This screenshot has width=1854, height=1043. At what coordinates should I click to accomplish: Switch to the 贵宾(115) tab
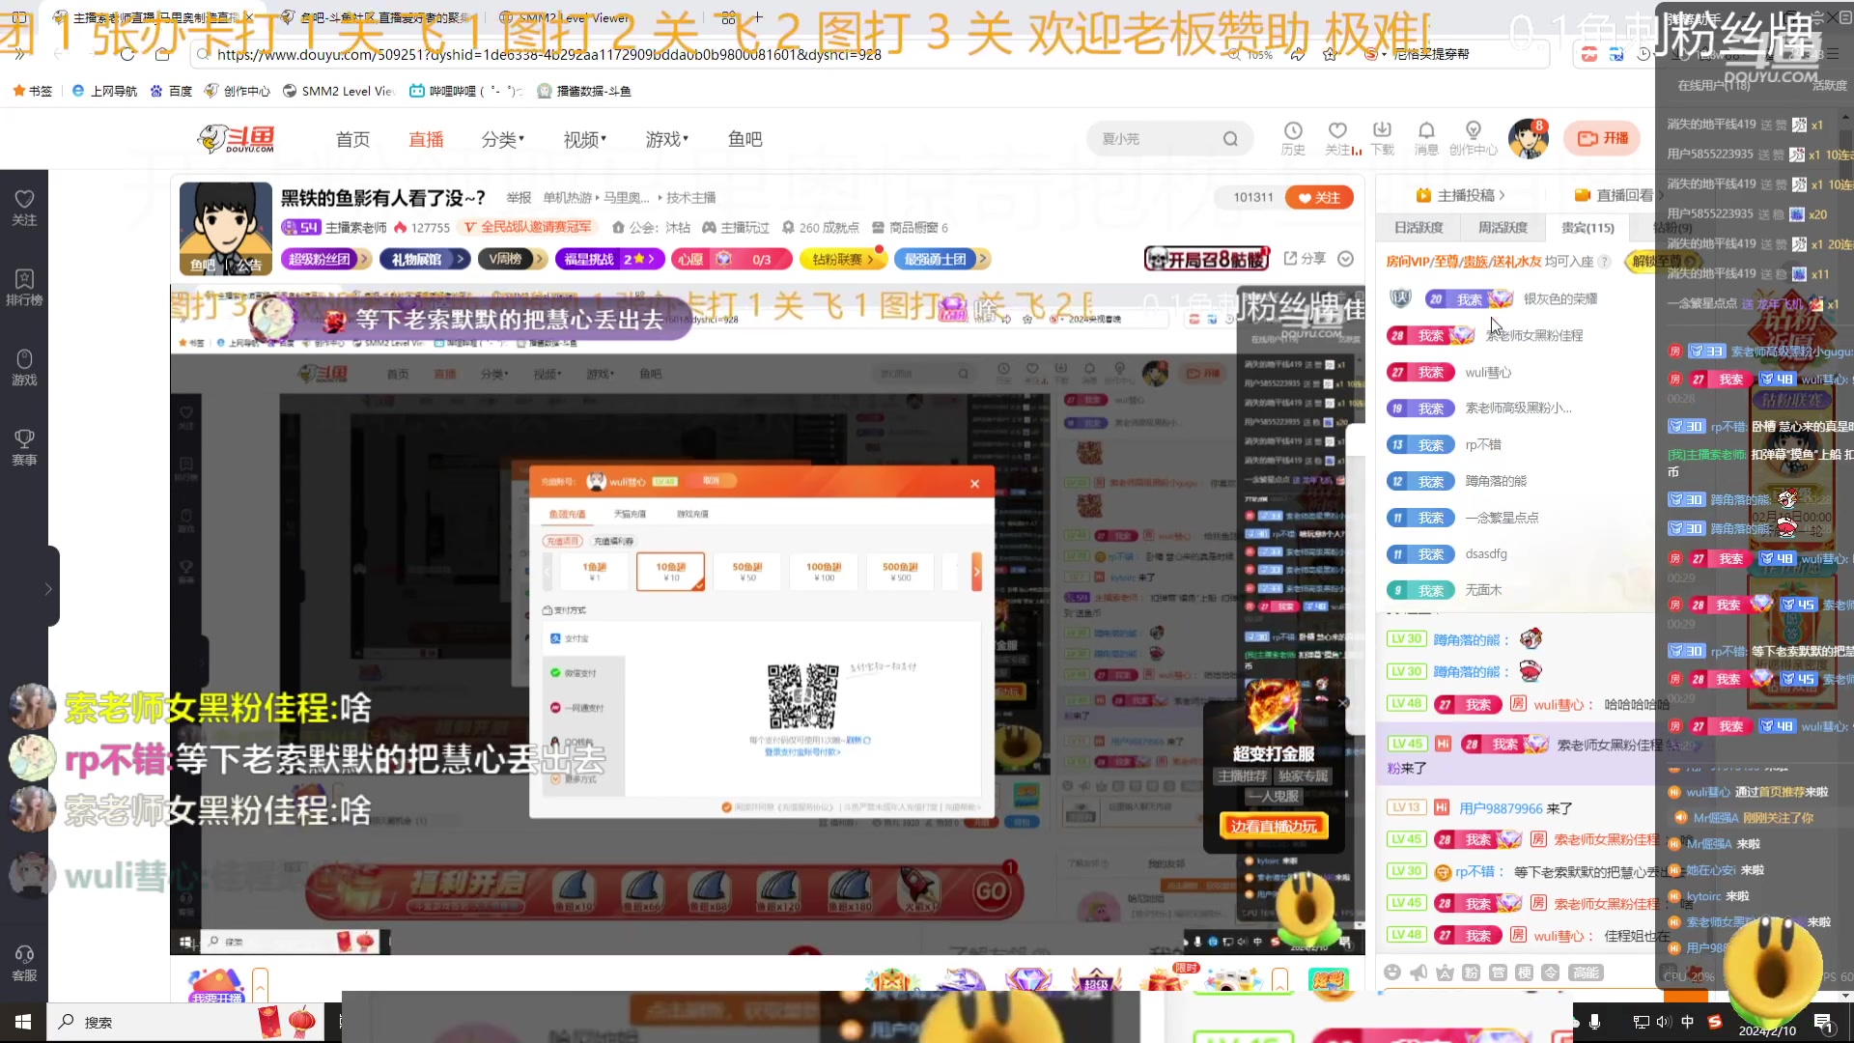pos(1587,228)
